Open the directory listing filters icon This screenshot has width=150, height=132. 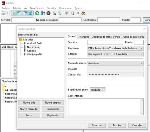coord(67,13)
